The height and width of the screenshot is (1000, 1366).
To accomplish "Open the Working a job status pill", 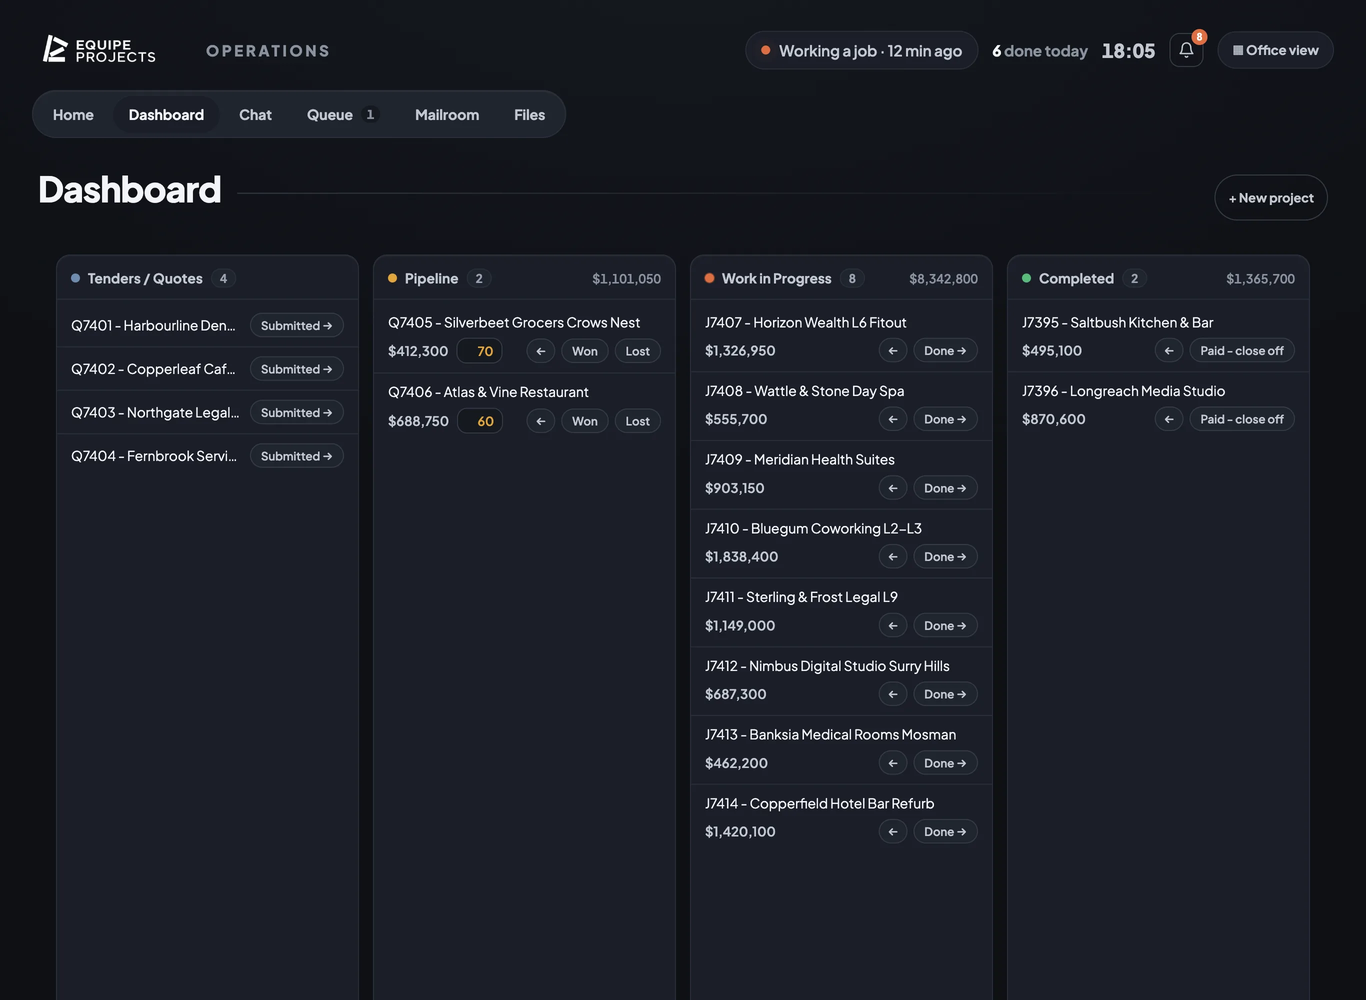I will [x=861, y=50].
